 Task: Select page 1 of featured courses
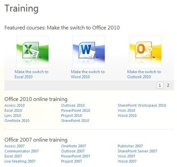click(x=160, y=85)
